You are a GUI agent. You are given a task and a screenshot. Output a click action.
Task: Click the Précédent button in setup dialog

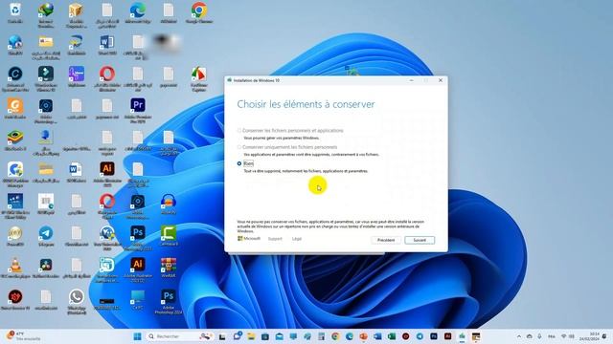(386, 240)
